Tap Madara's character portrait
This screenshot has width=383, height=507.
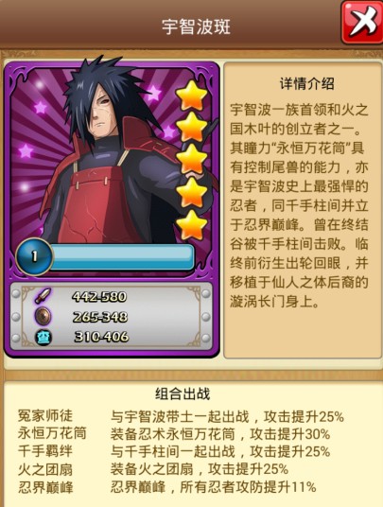pyautogui.click(x=110, y=152)
